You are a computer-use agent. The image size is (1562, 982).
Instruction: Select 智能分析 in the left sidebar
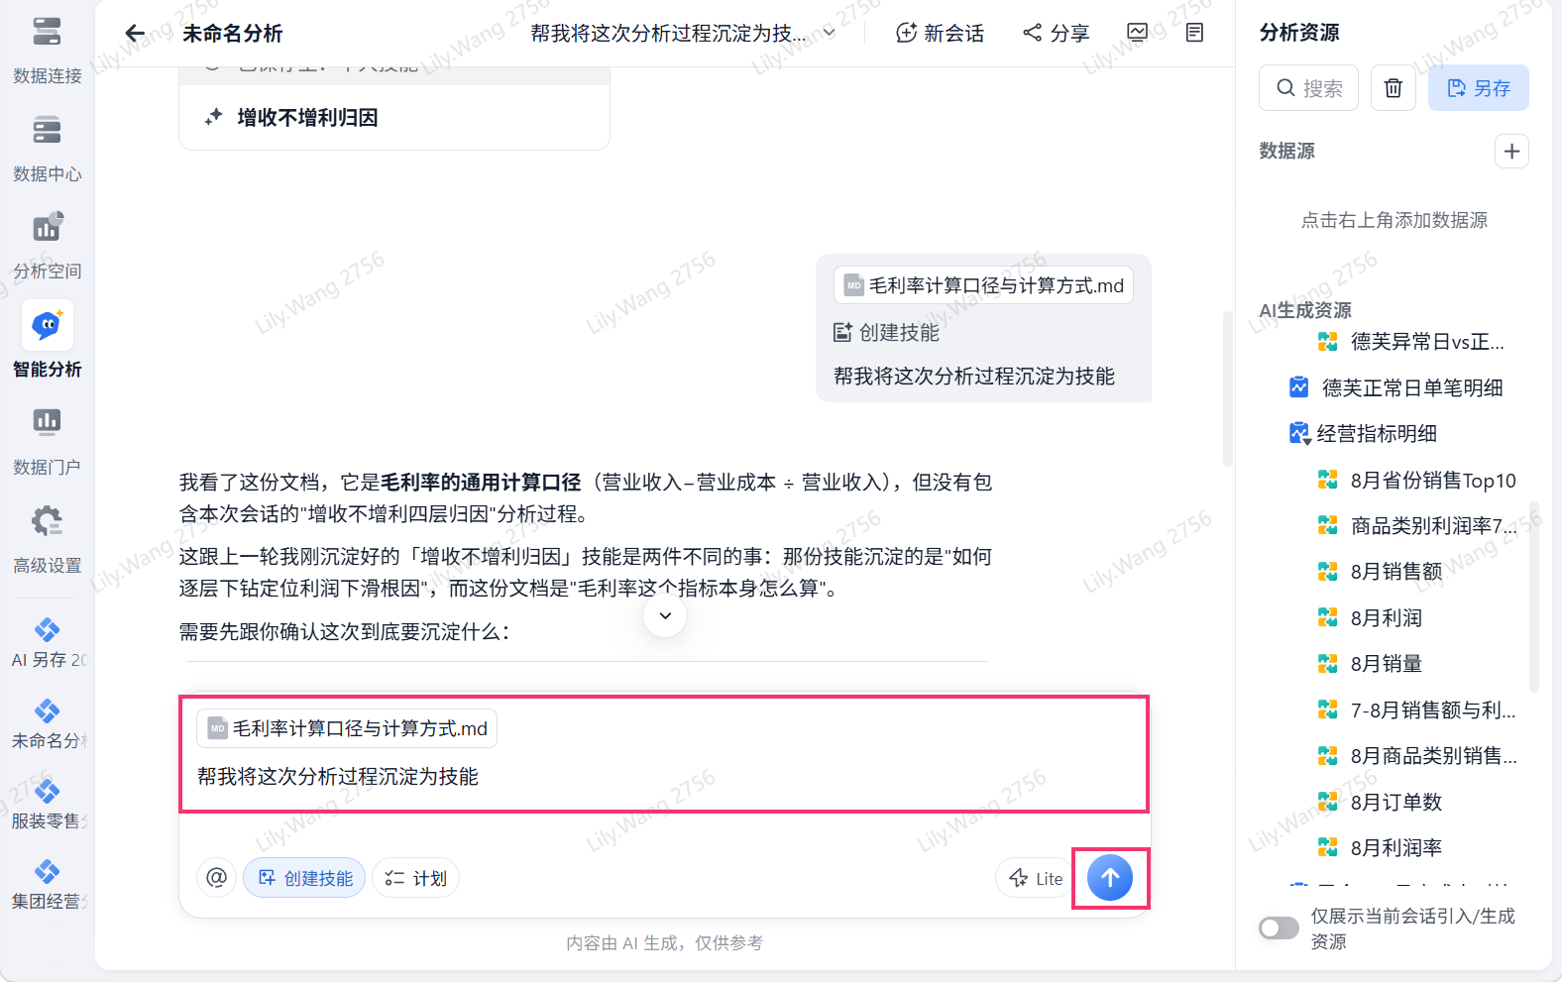click(47, 342)
